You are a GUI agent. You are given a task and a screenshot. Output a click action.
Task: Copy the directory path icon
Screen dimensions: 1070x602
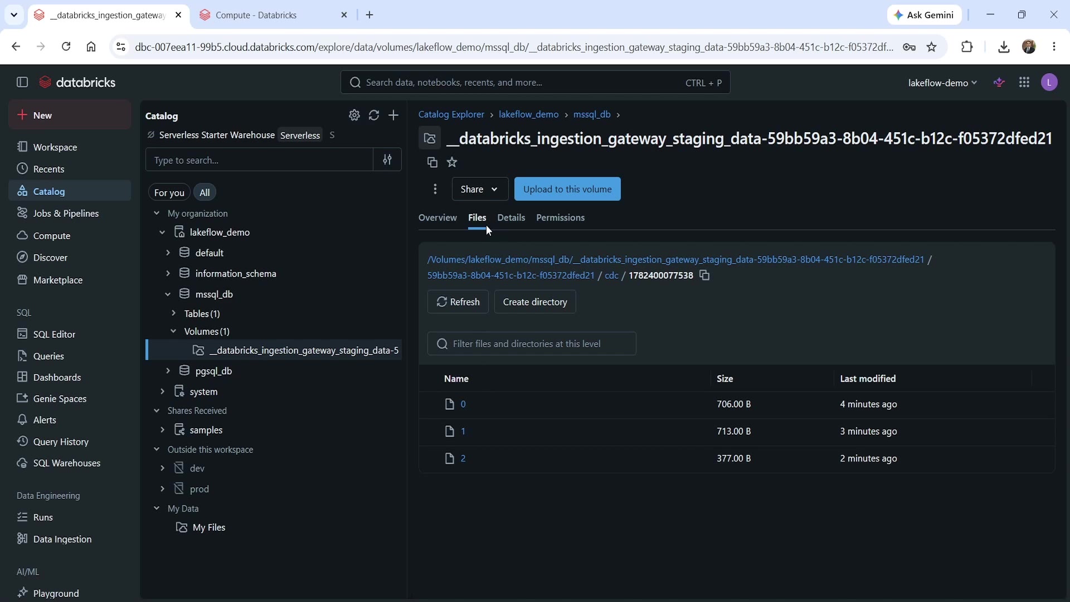[x=704, y=275]
